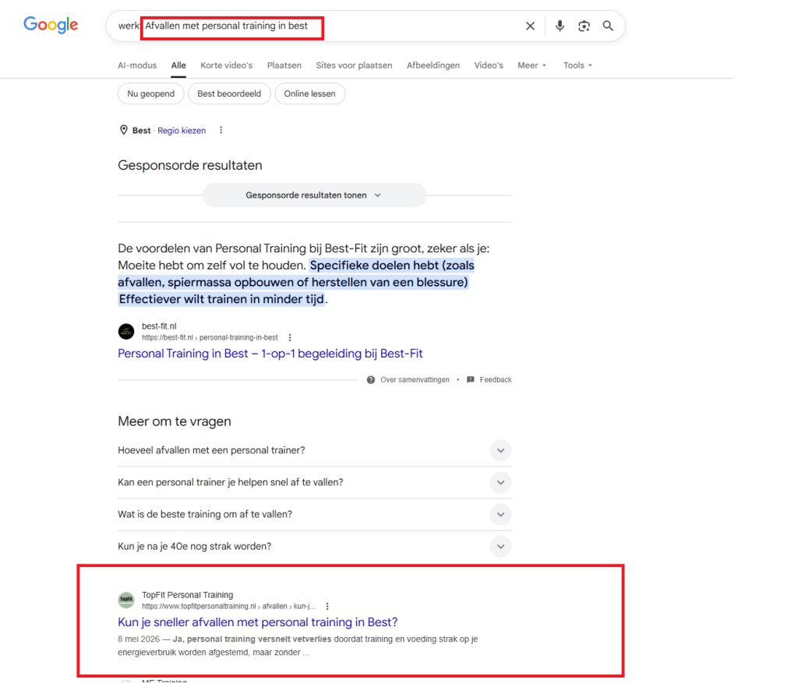Open Google Lens image search icon
Image resolution: width=798 pixels, height=683 pixels.
tap(584, 26)
